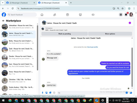This screenshot has width=137, height=103.
Task: Open Zack House for rent conversation
Action: 18,50
